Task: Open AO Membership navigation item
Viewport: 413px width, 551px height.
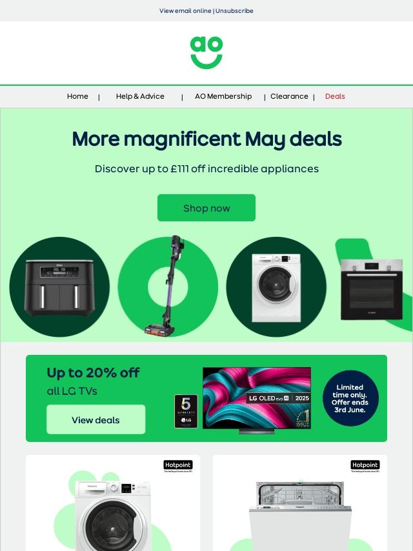Action: 223,96
